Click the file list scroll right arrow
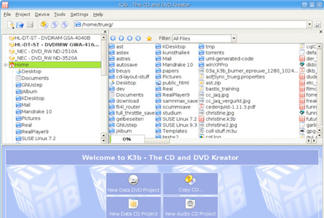Image resolution: width=324 pixels, height=218 pixels. click(314, 140)
